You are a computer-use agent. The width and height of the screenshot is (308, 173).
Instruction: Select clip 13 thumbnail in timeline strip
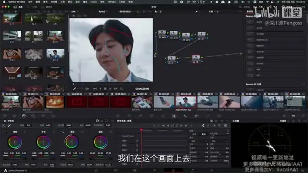[x=11, y=102]
